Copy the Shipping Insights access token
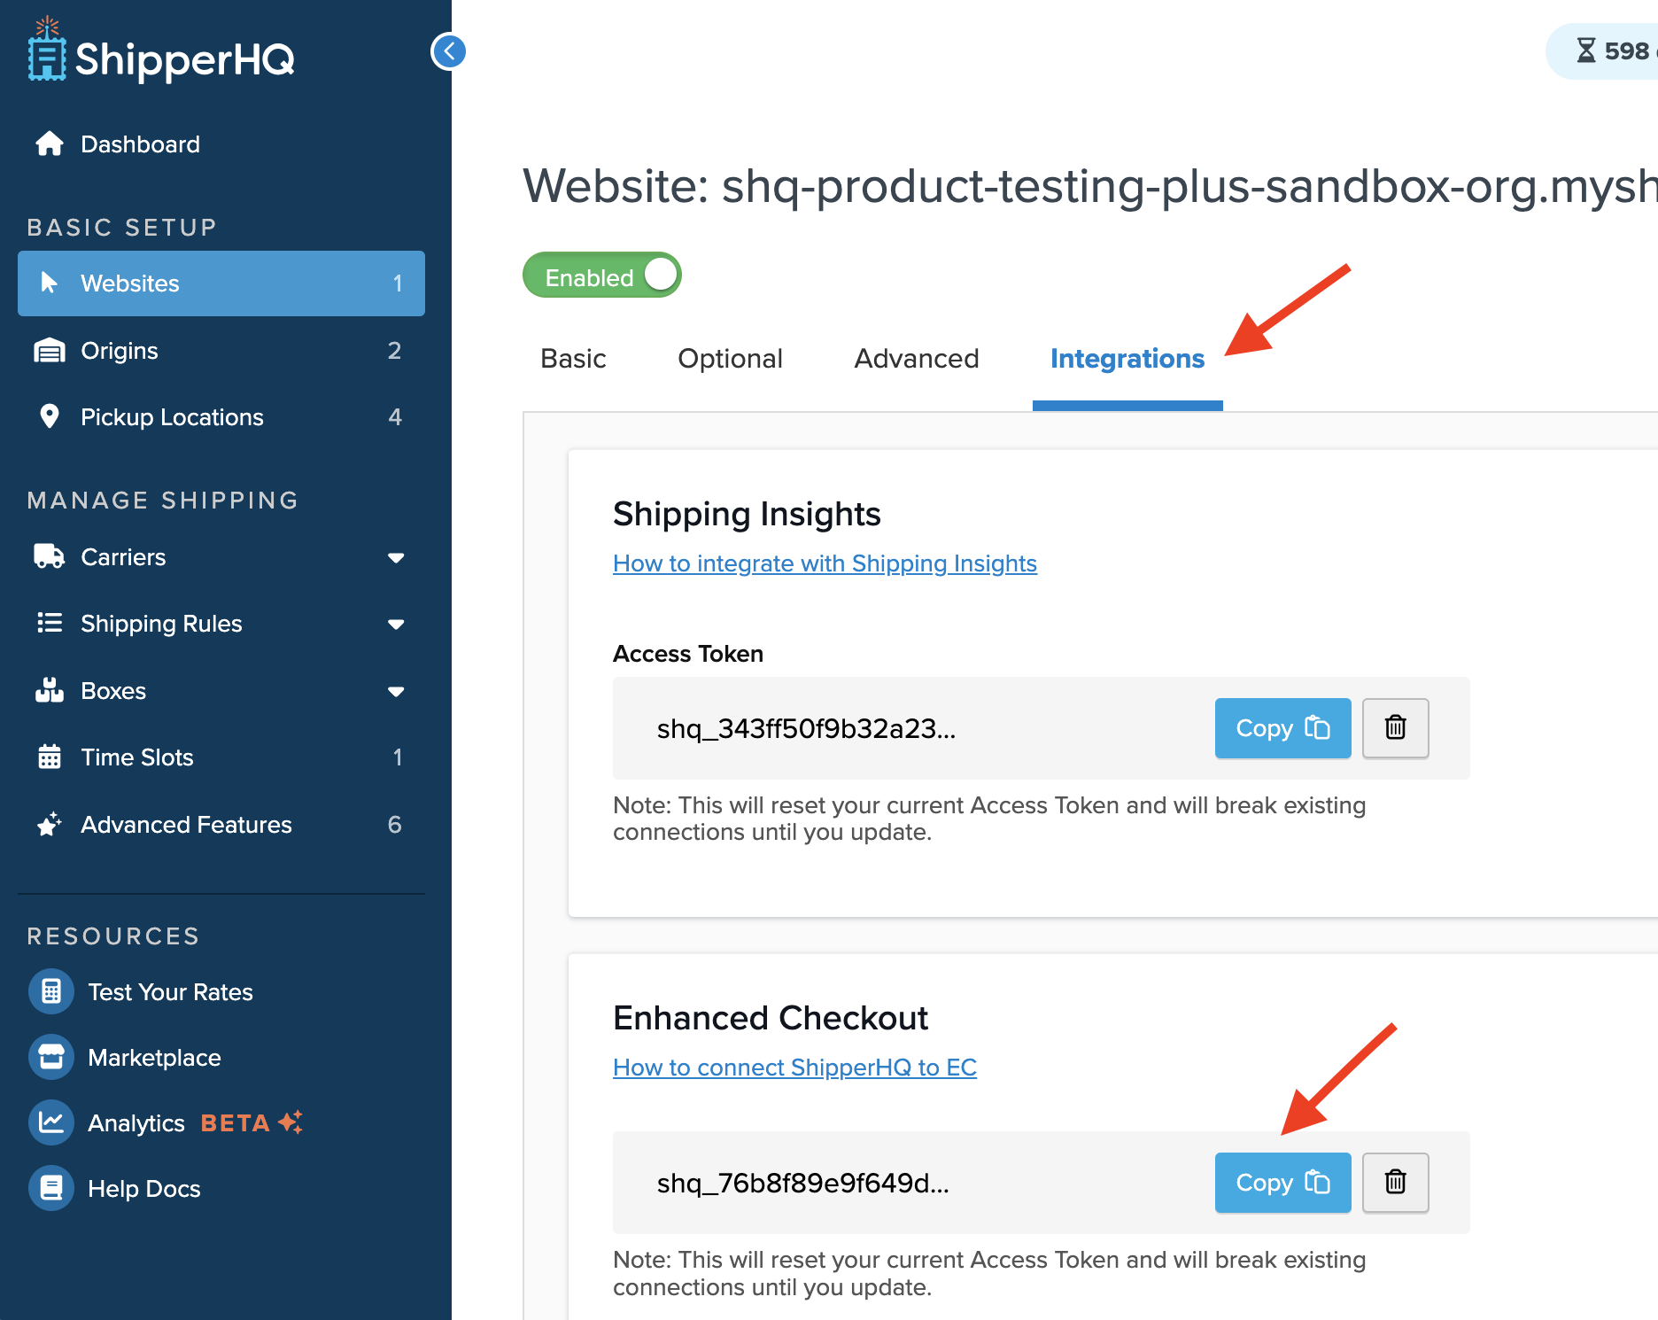1658x1320 pixels. 1282,727
